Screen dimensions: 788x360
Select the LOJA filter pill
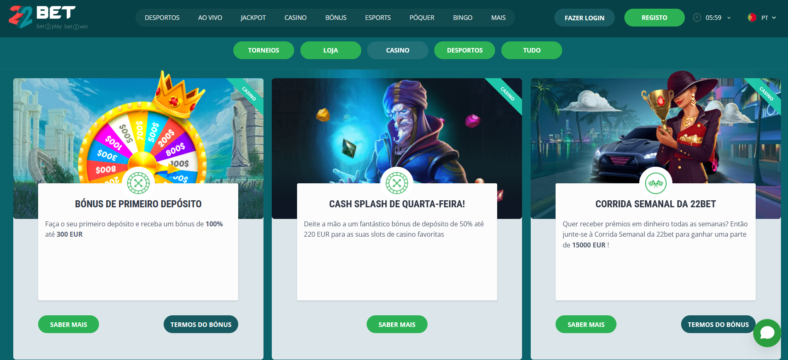click(331, 50)
